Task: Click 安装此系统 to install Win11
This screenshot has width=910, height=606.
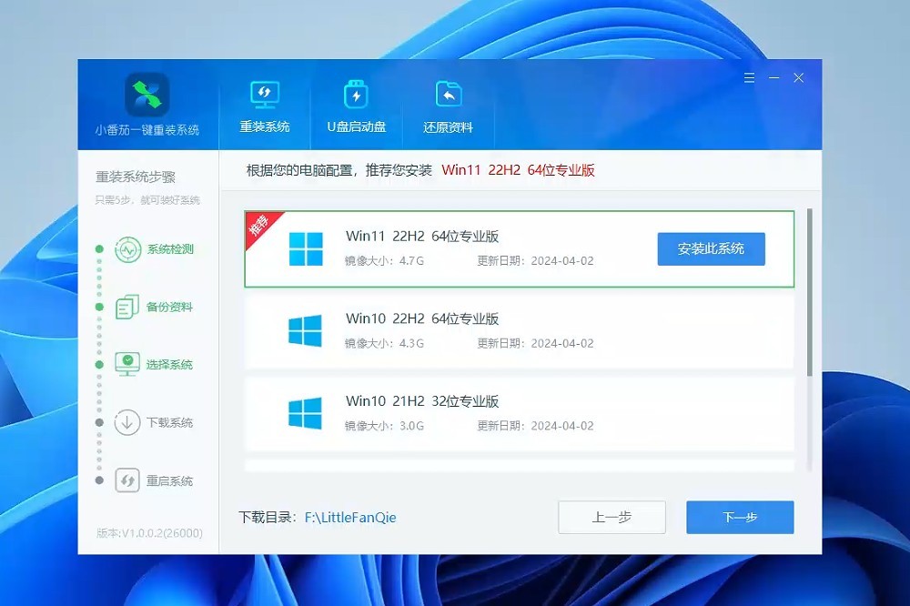Action: [711, 248]
